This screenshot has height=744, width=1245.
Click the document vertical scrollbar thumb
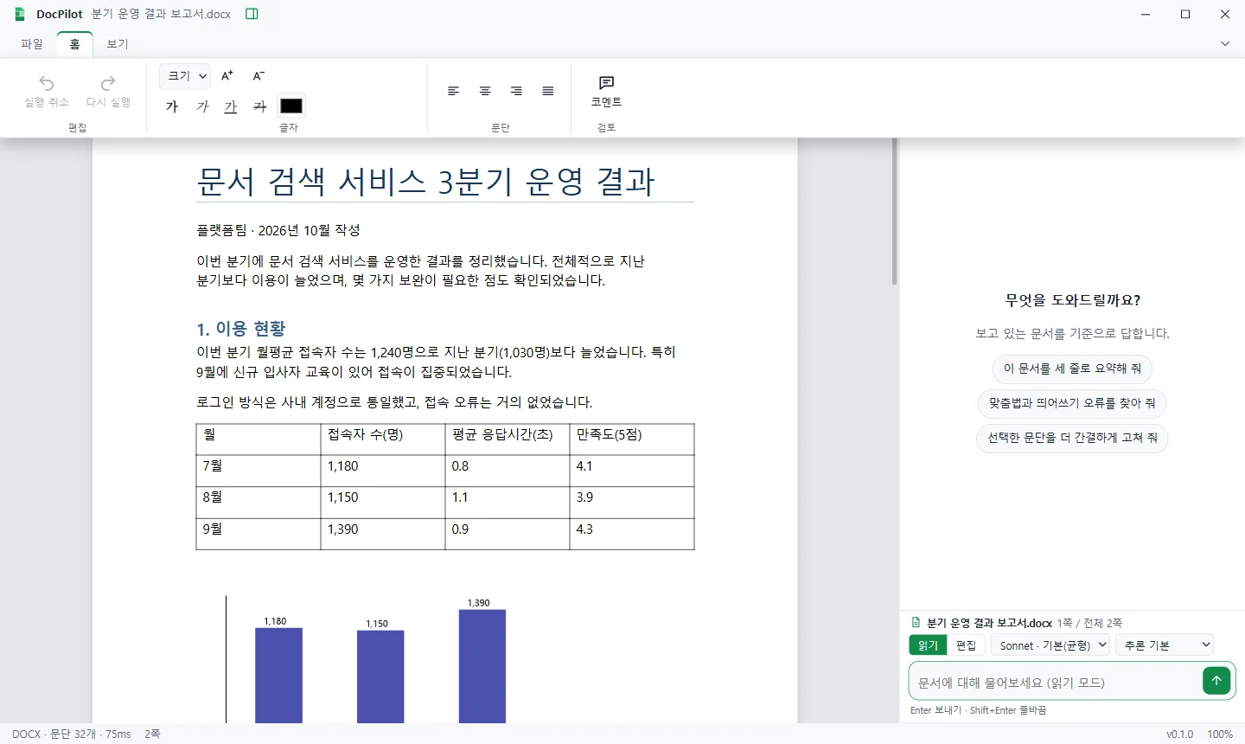coord(895,212)
